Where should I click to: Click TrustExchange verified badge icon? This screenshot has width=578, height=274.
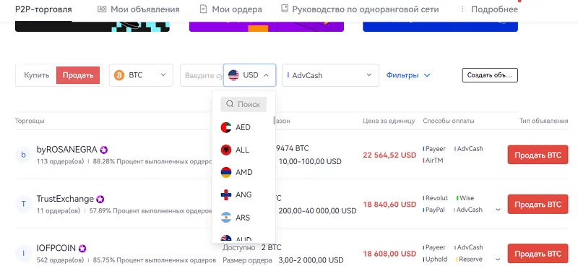pos(100,200)
